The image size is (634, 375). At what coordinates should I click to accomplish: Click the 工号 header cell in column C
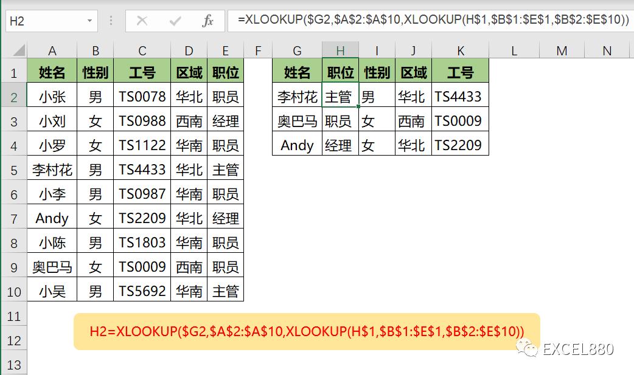(x=142, y=72)
